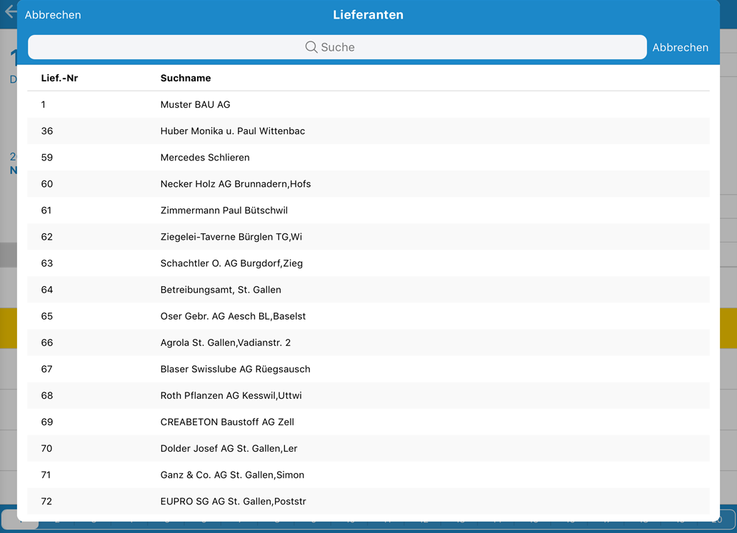Image resolution: width=737 pixels, height=533 pixels.
Task: Focus the Suche search field
Action: [x=337, y=47]
